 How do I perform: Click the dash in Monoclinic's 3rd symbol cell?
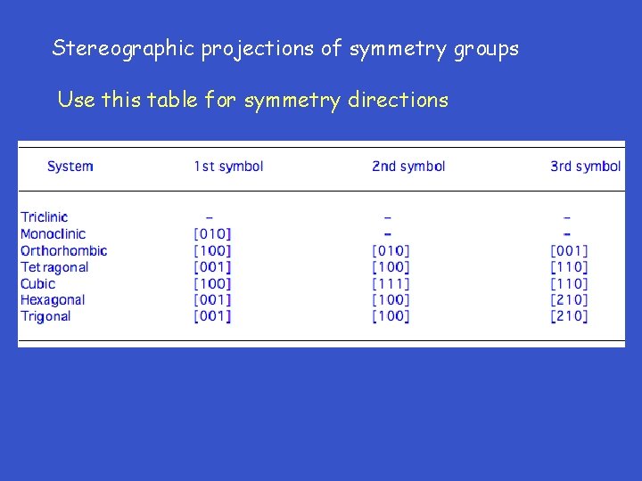(x=567, y=234)
